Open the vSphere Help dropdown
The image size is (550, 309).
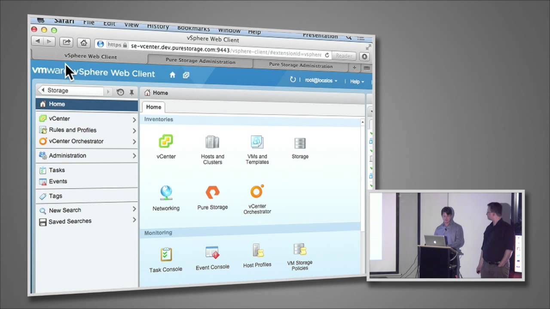(357, 82)
